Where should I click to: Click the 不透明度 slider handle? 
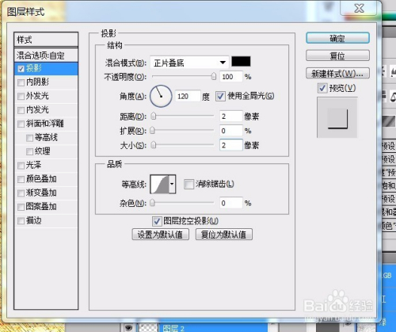pyautogui.click(x=214, y=77)
